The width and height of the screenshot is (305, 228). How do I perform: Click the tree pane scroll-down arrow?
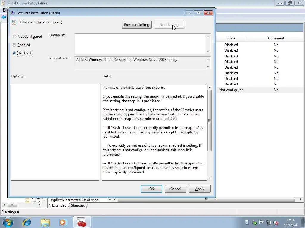(x=45, y=200)
